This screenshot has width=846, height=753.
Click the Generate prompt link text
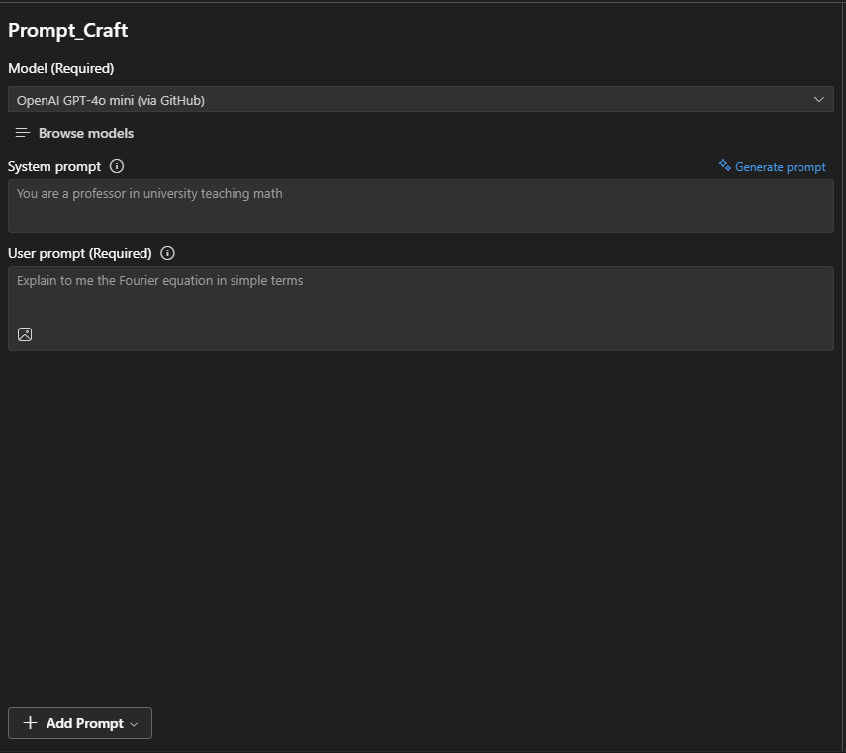click(781, 167)
